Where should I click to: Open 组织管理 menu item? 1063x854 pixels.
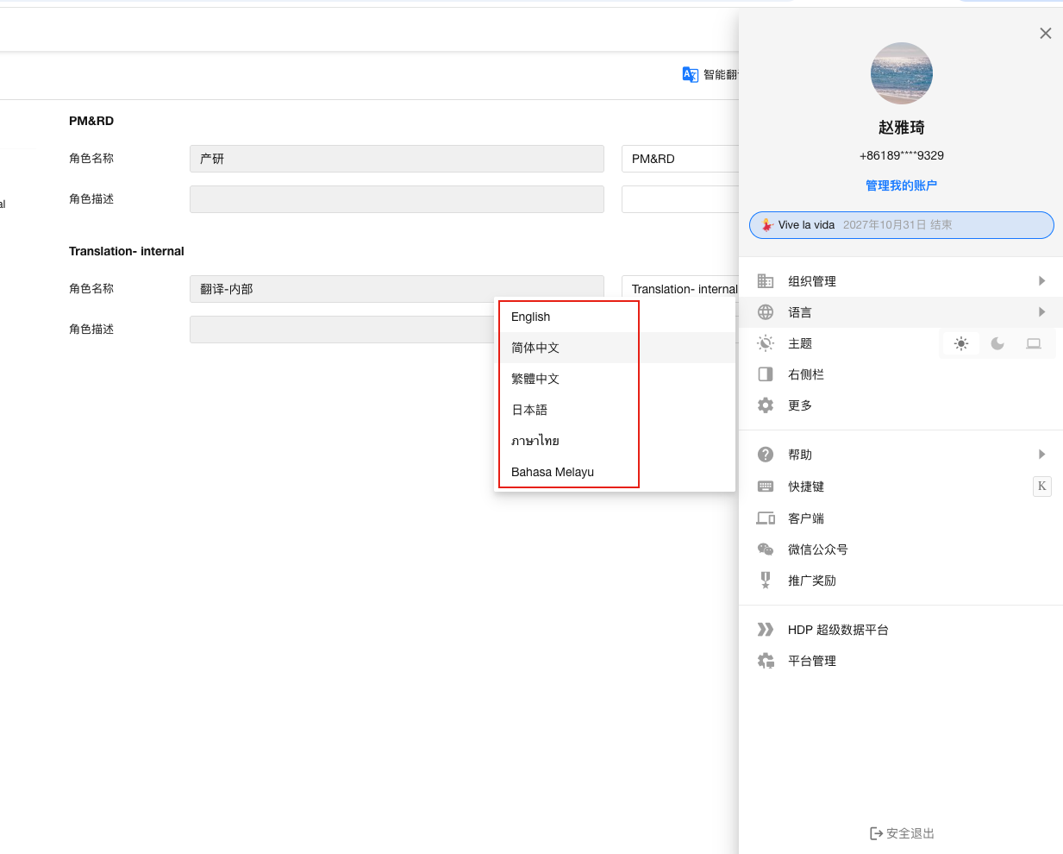[901, 281]
